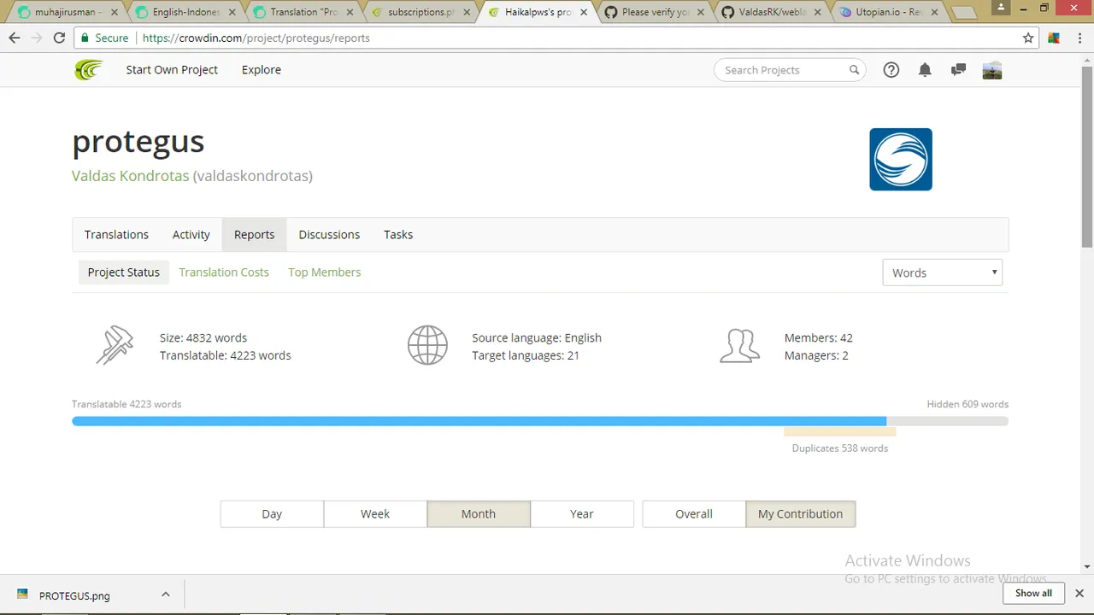Select the Week period toggle
The width and height of the screenshot is (1094, 615).
(375, 513)
